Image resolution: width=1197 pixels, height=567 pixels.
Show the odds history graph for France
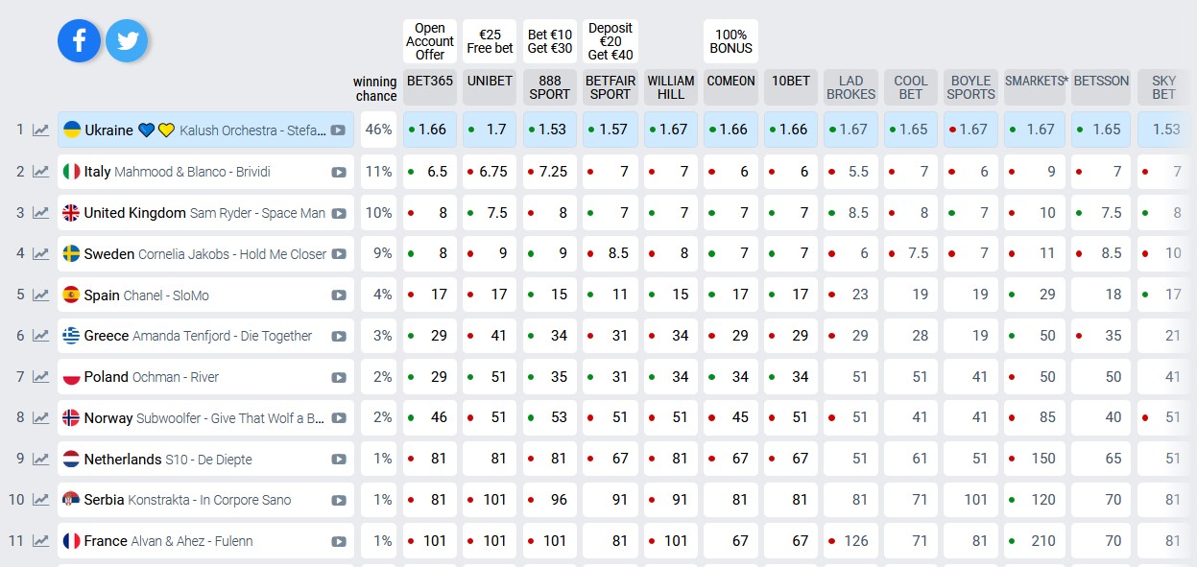tap(40, 541)
